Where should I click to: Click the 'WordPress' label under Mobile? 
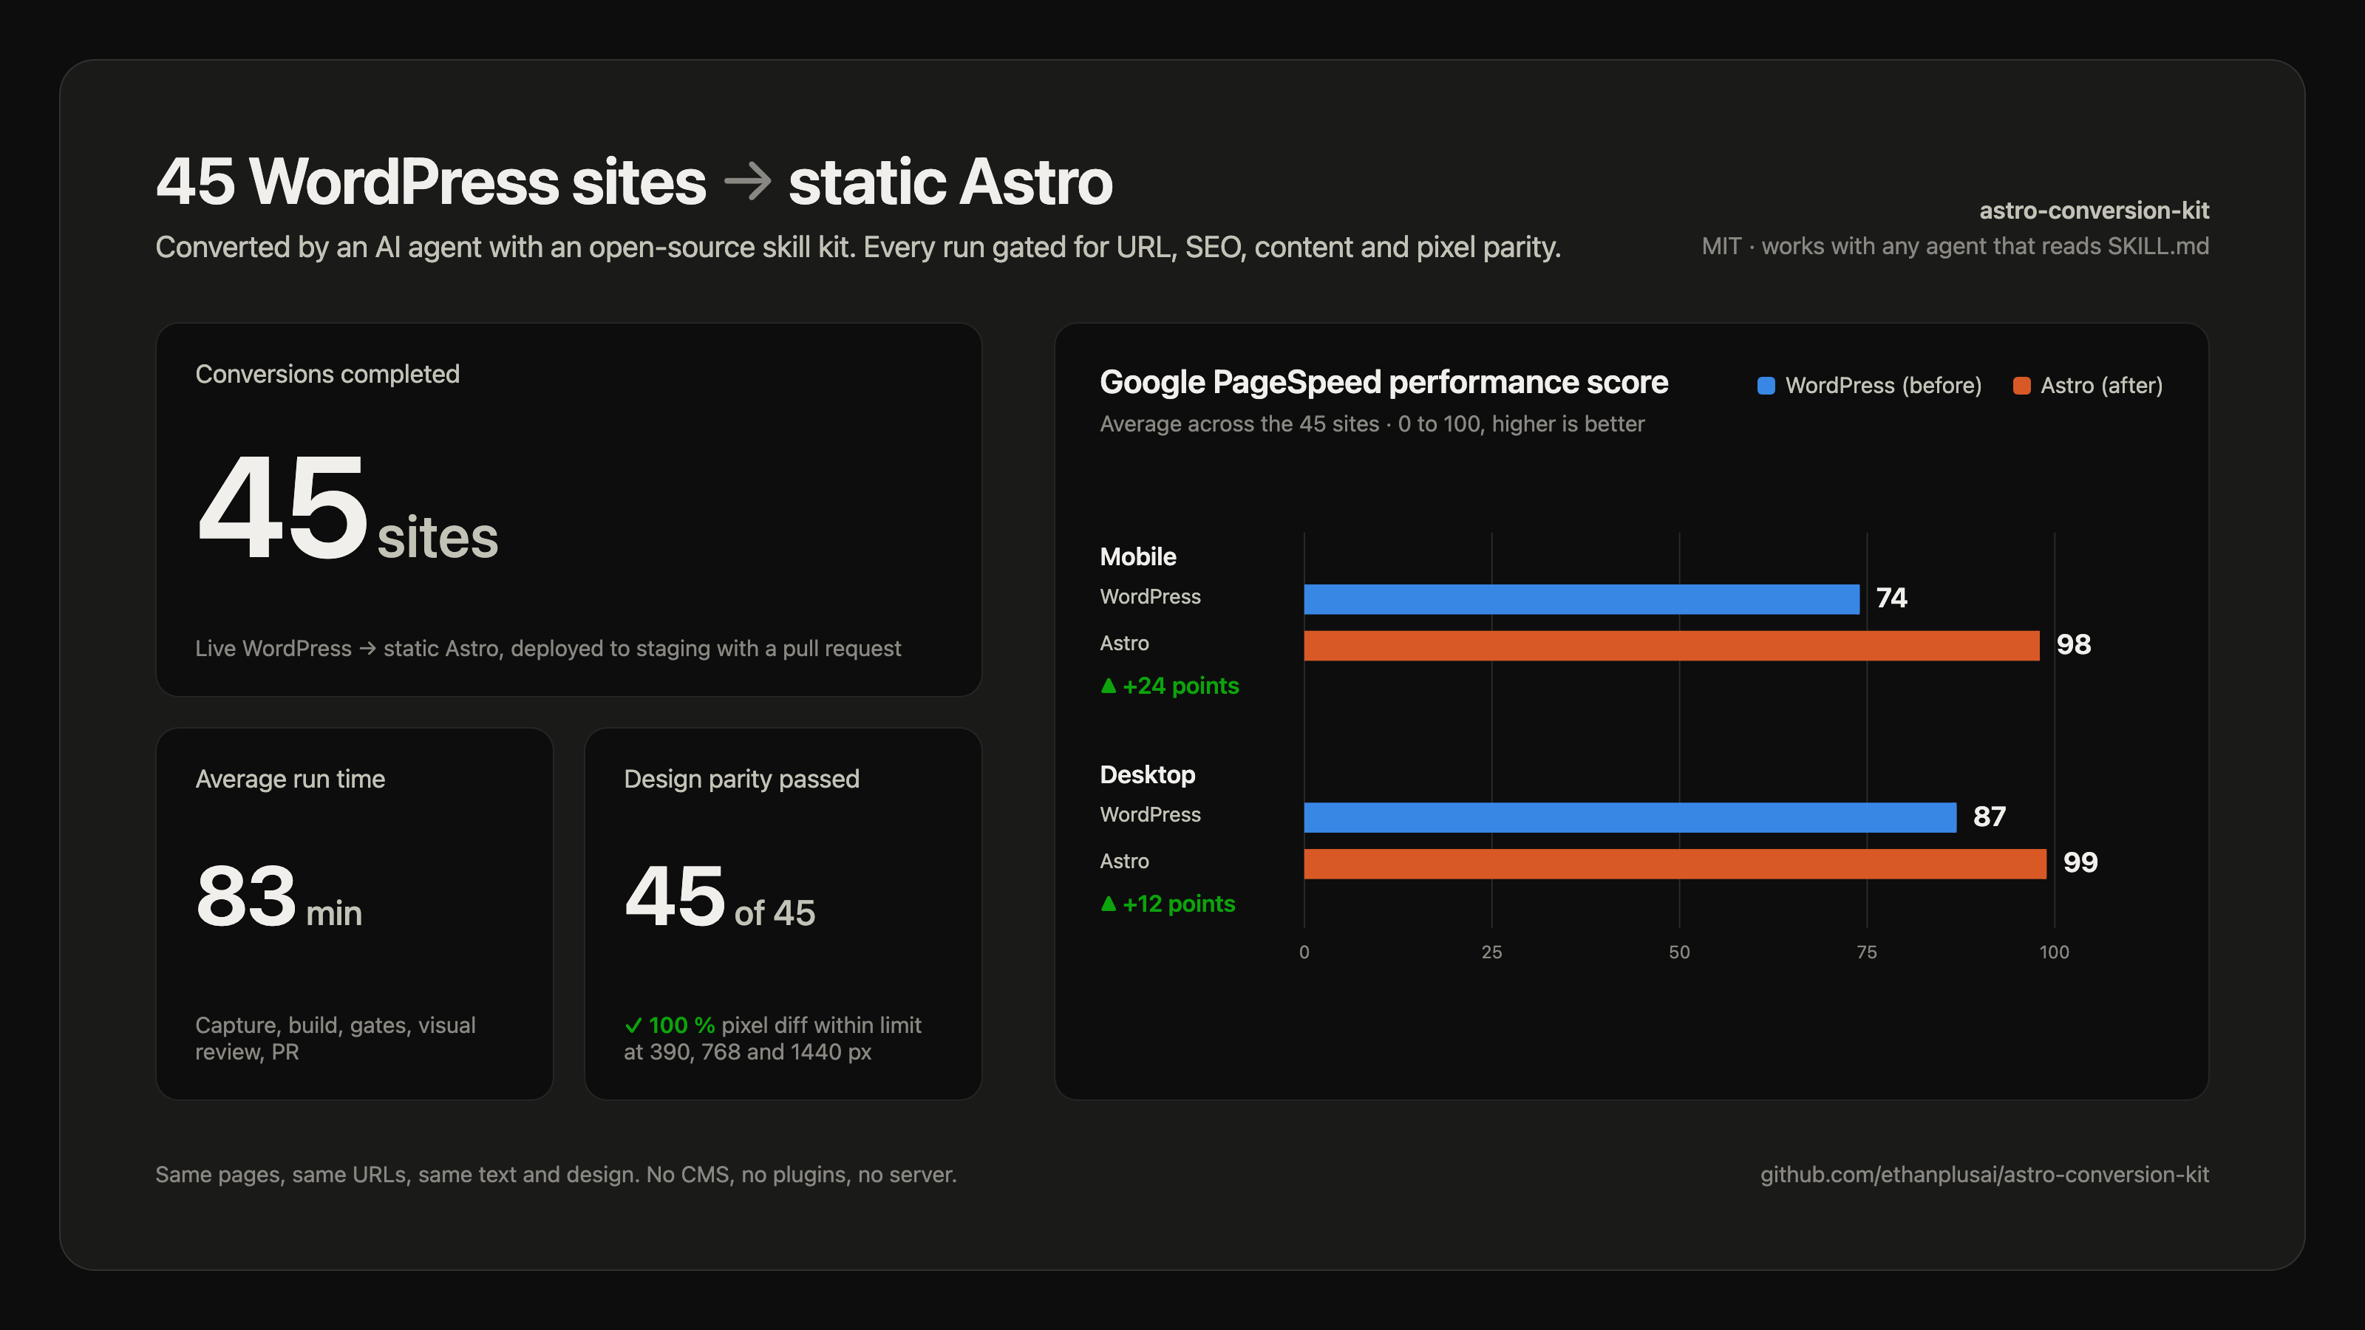click(x=1149, y=596)
